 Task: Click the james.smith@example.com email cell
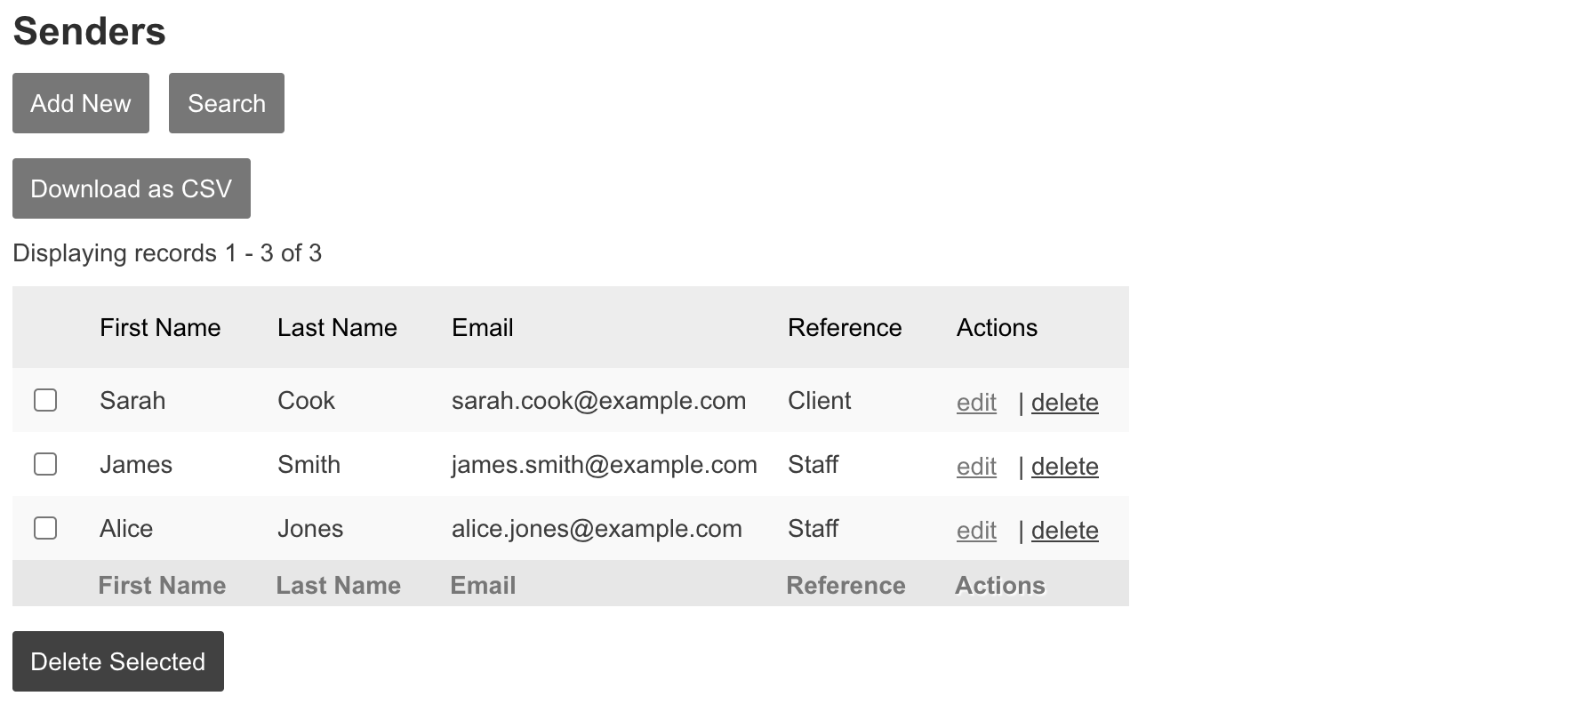point(604,465)
